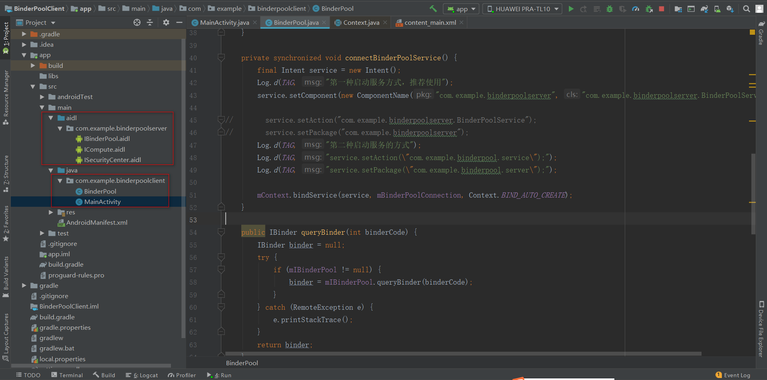Open the Event Log

tap(733, 375)
